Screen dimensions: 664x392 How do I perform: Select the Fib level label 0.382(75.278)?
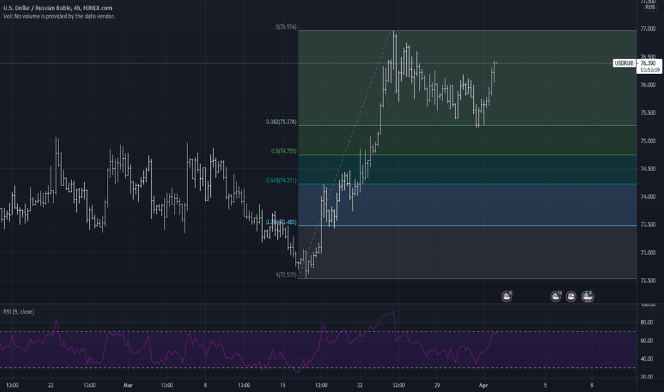pyautogui.click(x=281, y=122)
